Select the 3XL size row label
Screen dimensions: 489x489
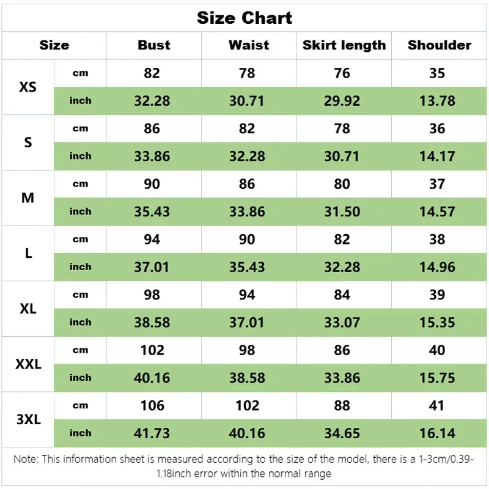tap(28, 419)
